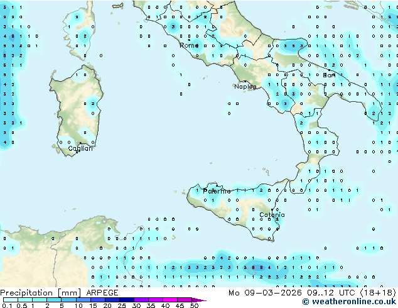Select the 20–25 mm legend swatch

pyautogui.click(x=112, y=300)
